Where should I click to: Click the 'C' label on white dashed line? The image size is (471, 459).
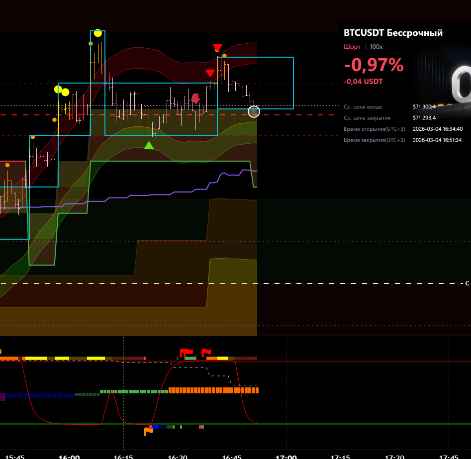pyautogui.click(x=467, y=283)
